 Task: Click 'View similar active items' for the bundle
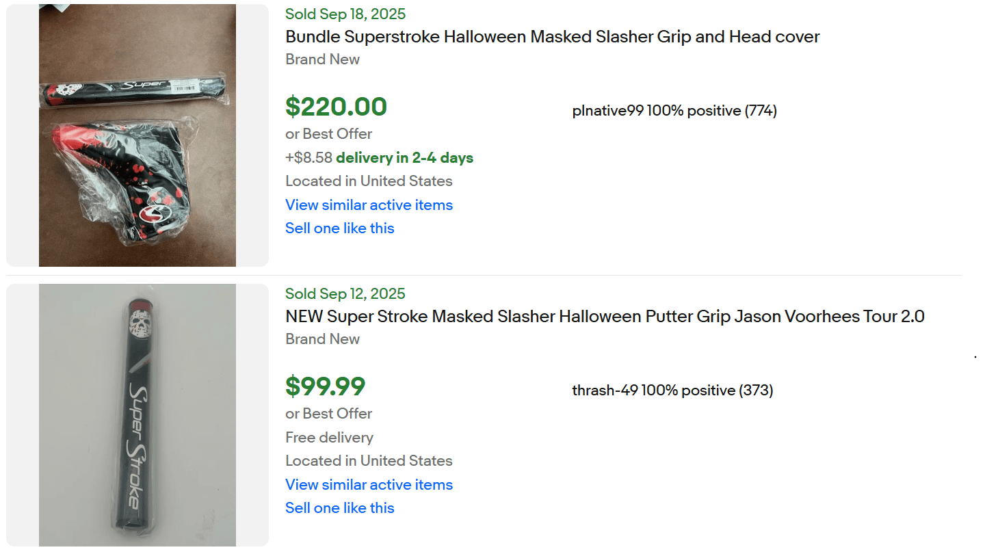pos(369,205)
